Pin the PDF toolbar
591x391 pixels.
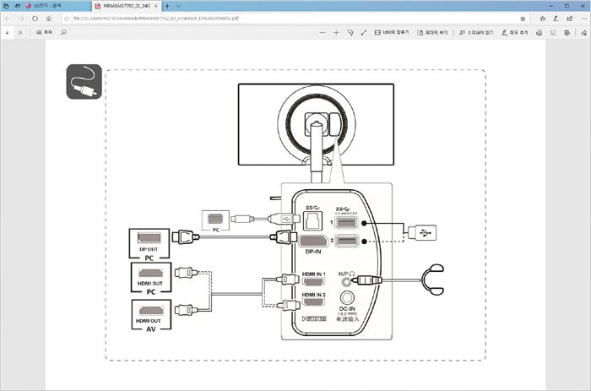tap(581, 32)
